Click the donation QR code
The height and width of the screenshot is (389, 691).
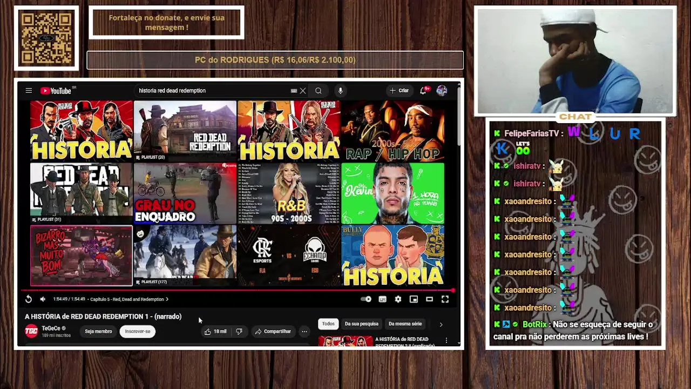point(46,38)
